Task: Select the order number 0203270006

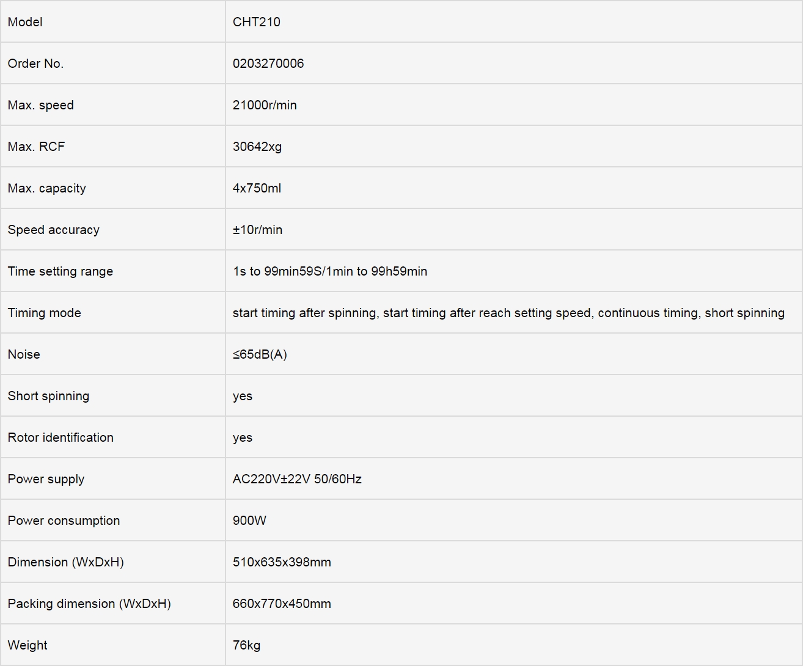Action: (x=268, y=64)
